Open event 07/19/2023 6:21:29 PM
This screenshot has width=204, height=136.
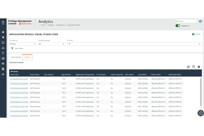coord(19,97)
